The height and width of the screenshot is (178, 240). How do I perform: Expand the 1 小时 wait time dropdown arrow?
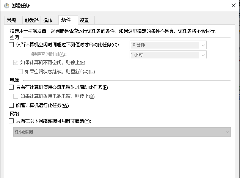pyautogui.click(x=203, y=55)
